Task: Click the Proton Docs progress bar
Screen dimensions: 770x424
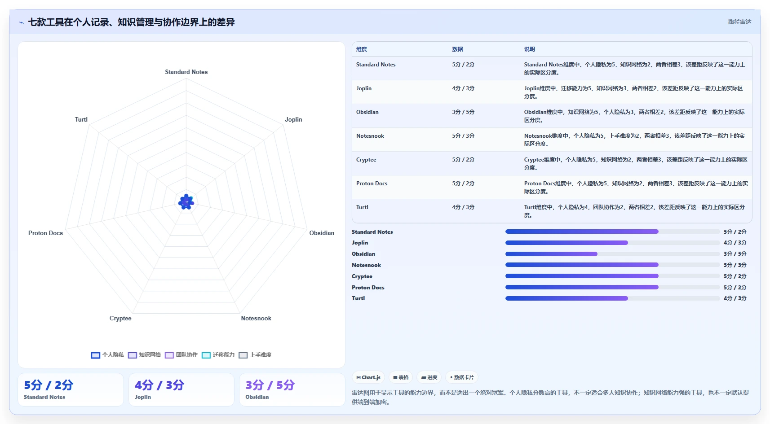Action: click(x=612, y=287)
